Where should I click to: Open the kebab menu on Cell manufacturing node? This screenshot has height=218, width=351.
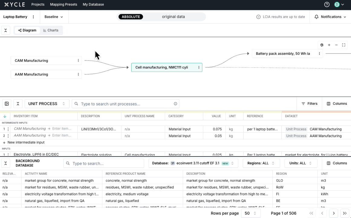click(199, 67)
